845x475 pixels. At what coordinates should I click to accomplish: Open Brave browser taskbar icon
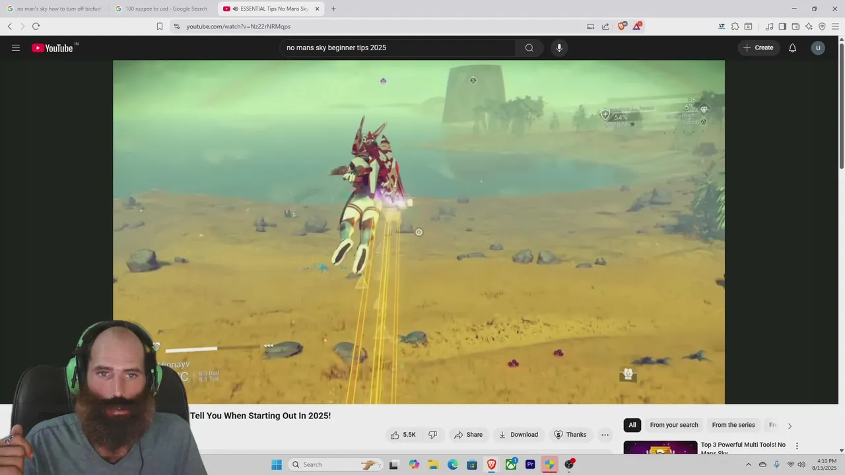pos(491,464)
